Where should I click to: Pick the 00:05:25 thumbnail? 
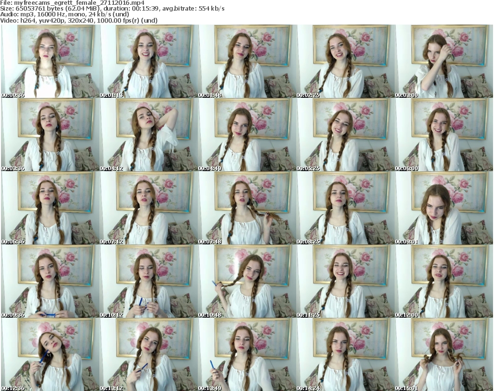(345, 135)
